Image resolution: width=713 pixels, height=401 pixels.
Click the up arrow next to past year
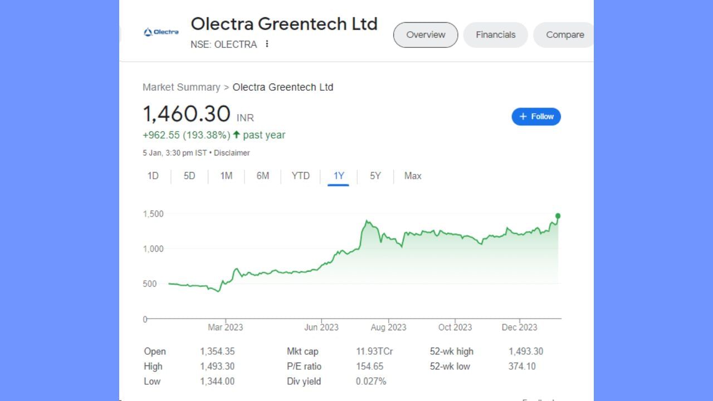[x=236, y=135]
